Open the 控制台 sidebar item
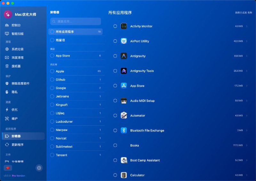The image size is (256, 181). coord(23,25)
